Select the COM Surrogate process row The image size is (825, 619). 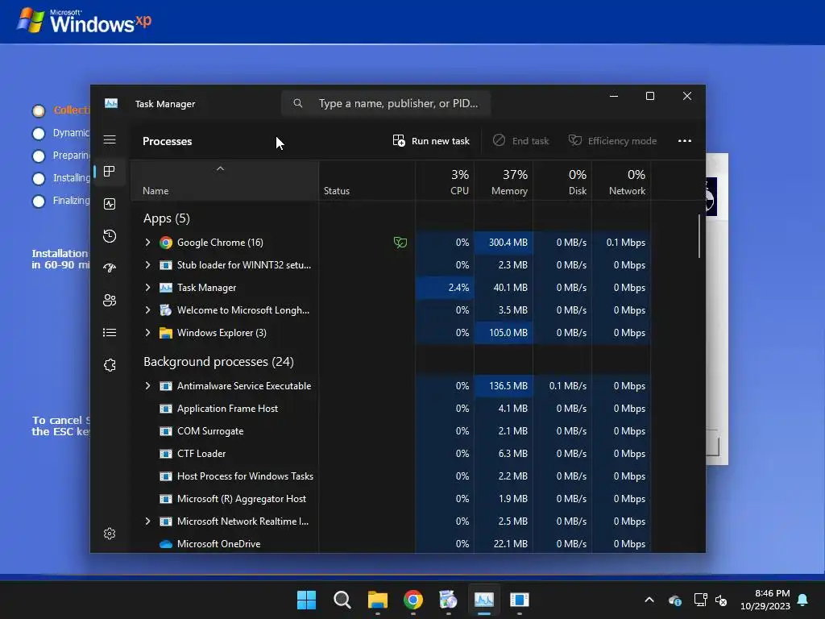pyautogui.click(x=391, y=431)
